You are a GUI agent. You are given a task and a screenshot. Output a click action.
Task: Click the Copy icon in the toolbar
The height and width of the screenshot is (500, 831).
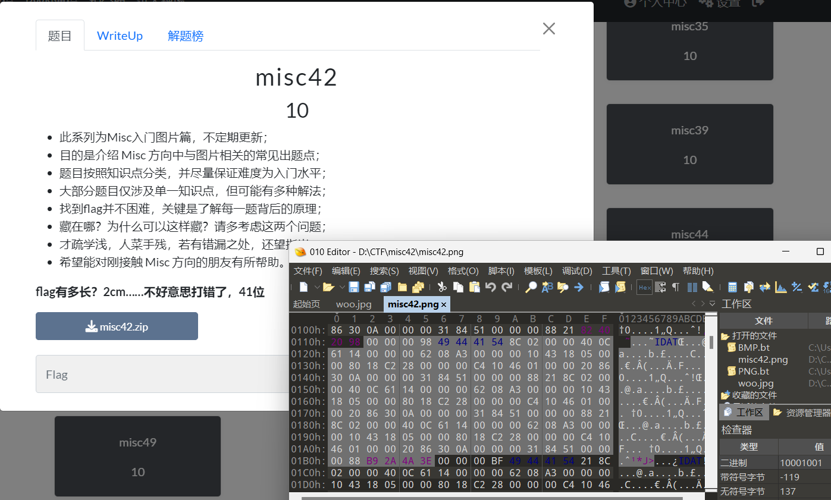(458, 287)
